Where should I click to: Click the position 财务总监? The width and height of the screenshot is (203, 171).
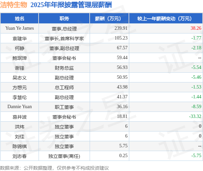coord(64,68)
